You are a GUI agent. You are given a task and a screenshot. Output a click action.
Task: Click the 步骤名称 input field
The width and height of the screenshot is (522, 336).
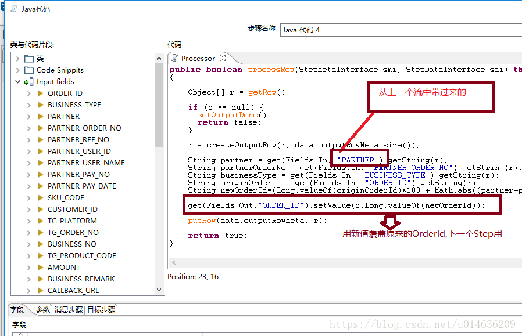tap(401, 30)
